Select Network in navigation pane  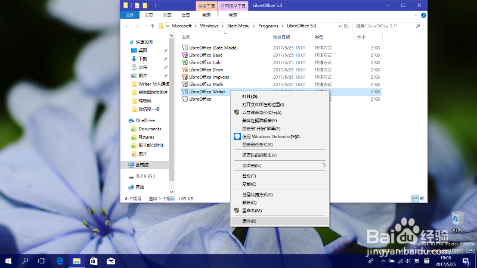pos(140,187)
